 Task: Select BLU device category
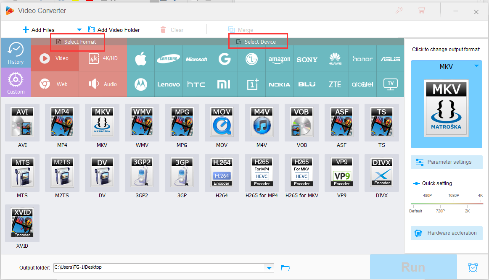click(x=307, y=84)
